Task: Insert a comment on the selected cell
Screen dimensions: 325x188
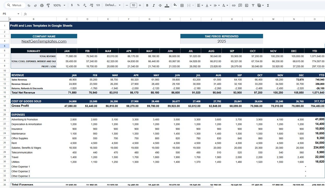Action: (240, 5)
